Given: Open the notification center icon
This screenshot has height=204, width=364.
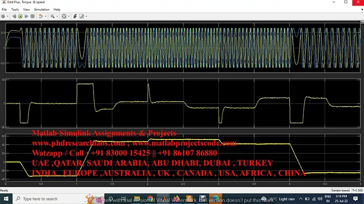Looking at the screenshot, I should pos(355,199).
